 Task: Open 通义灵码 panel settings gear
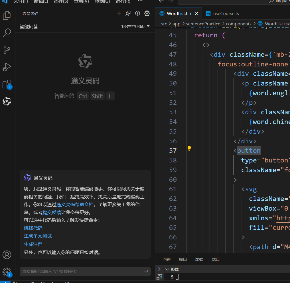click(147, 13)
